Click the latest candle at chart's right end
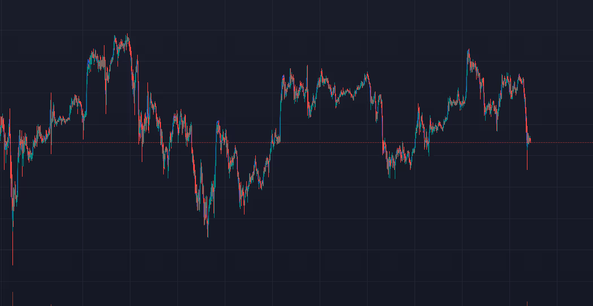 529,139
